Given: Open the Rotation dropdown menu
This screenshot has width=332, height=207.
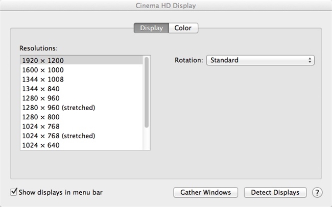Looking at the screenshot, I should pos(260,60).
